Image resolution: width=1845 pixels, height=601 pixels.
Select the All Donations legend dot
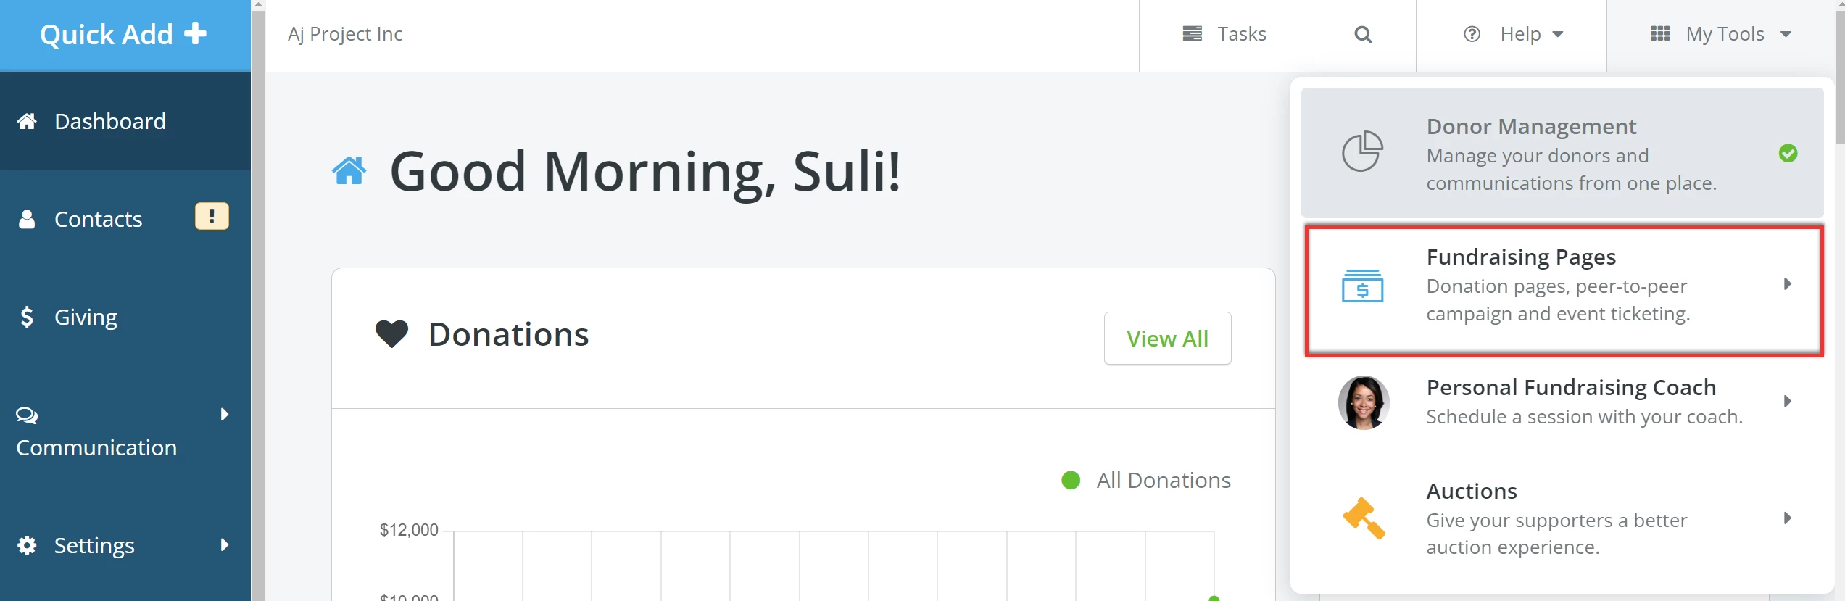pos(1071,479)
